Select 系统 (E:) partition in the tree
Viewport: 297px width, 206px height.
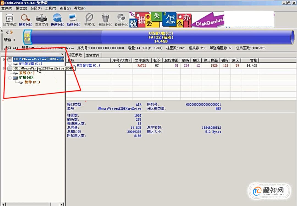27,73
